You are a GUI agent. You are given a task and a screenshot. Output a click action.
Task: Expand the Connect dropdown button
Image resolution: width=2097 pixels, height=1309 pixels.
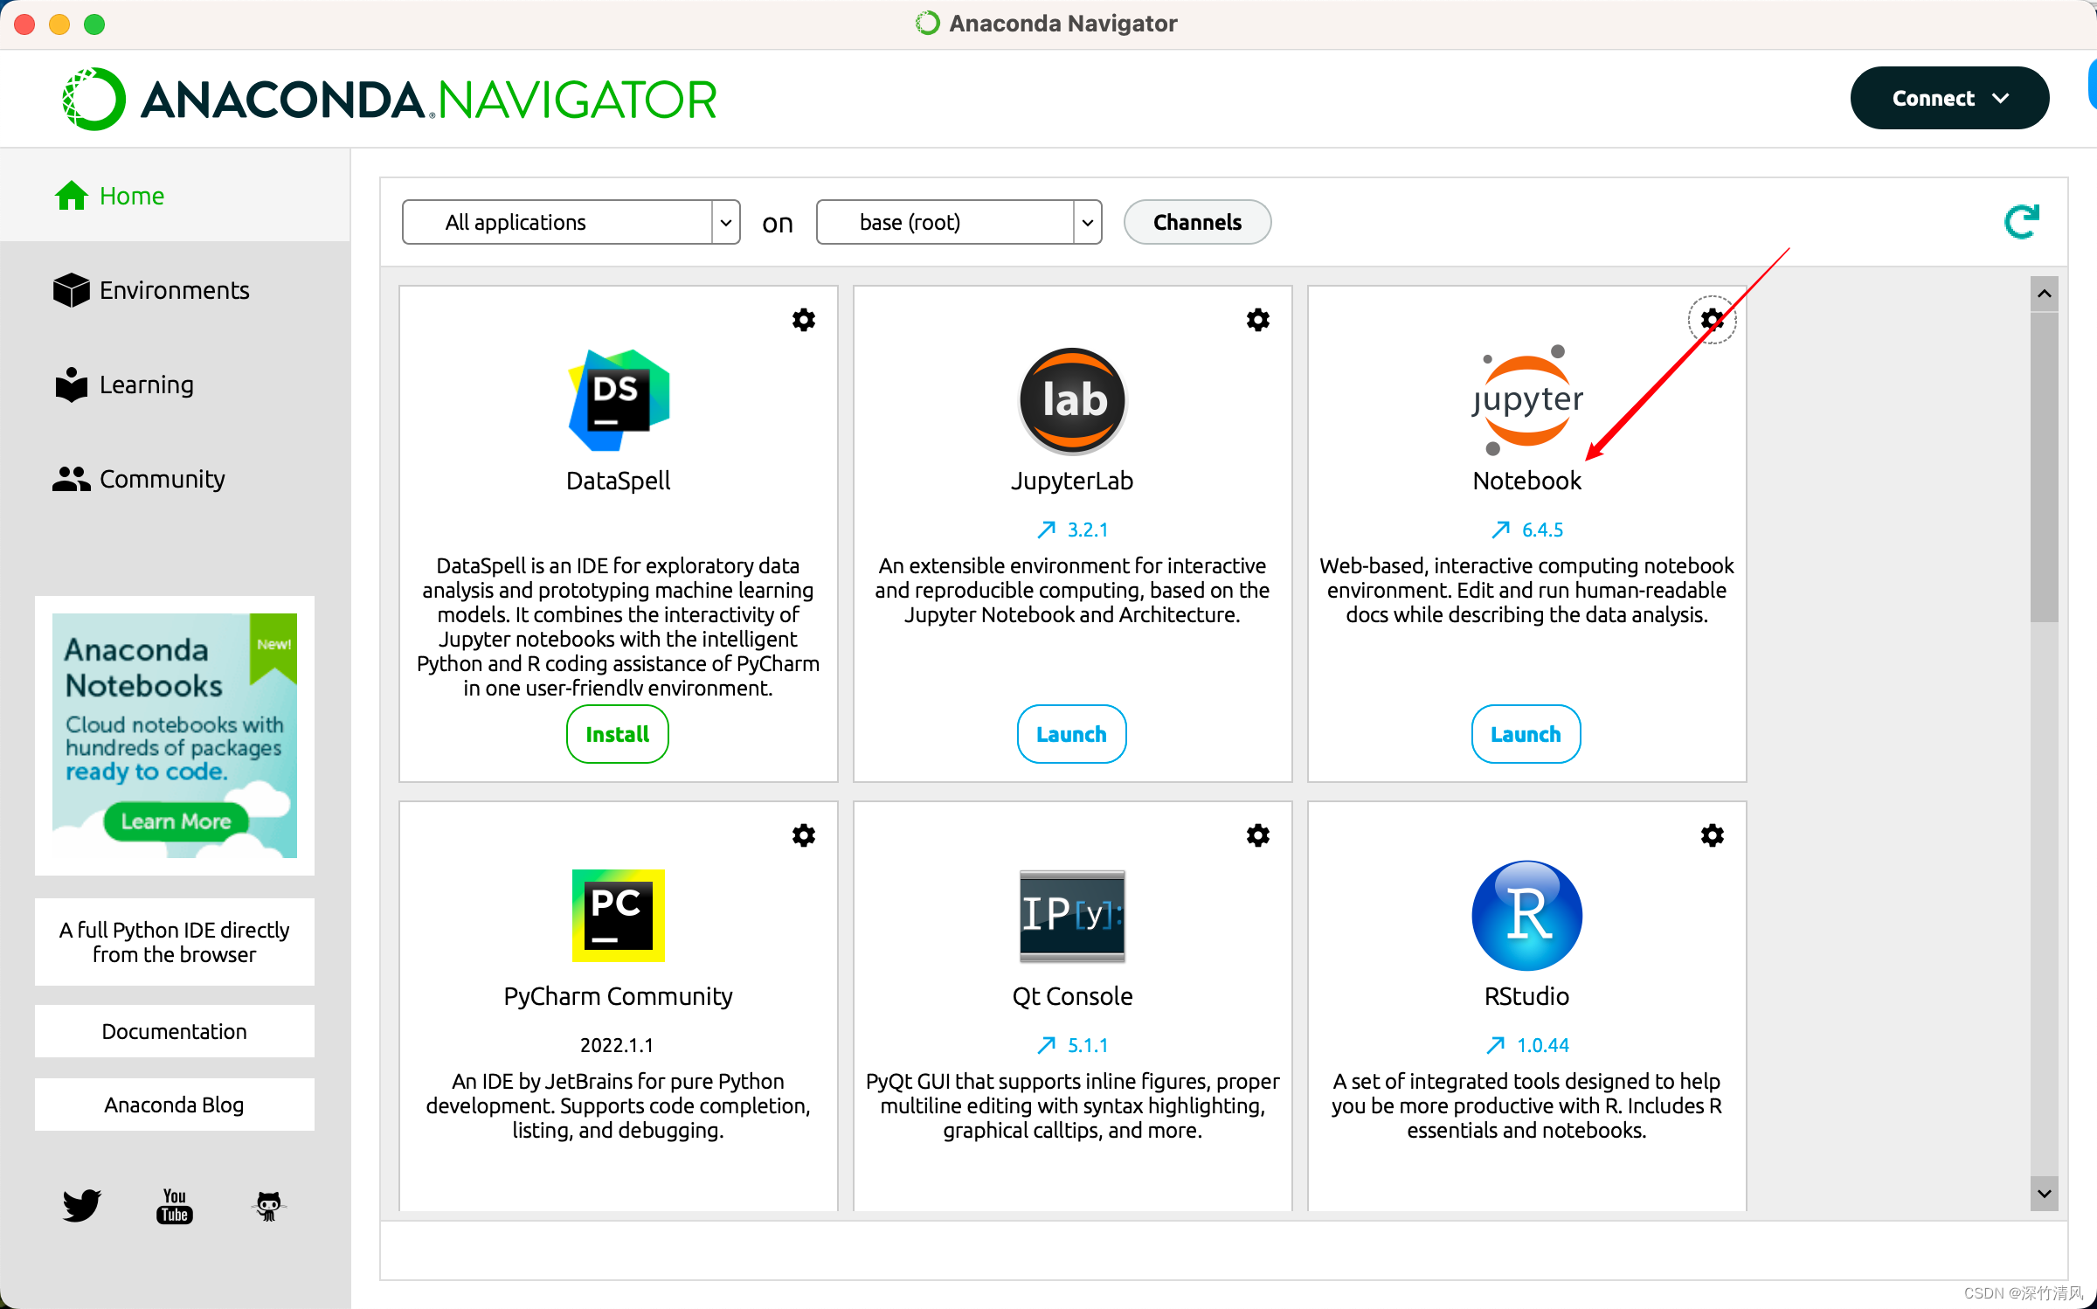click(1949, 99)
